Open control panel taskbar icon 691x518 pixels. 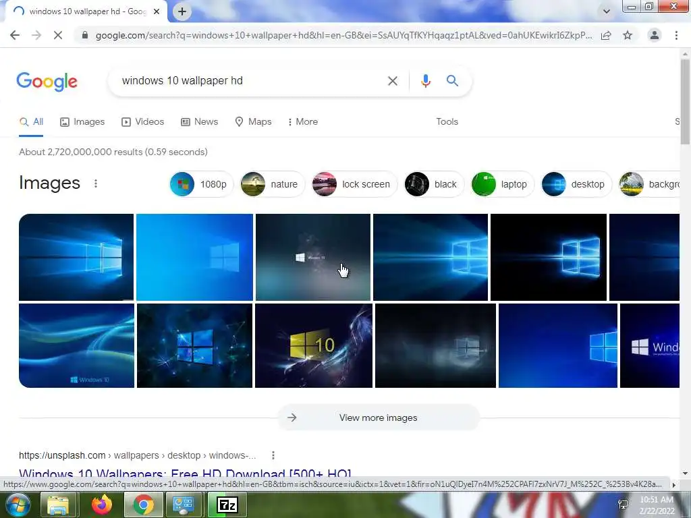coord(184,505)
